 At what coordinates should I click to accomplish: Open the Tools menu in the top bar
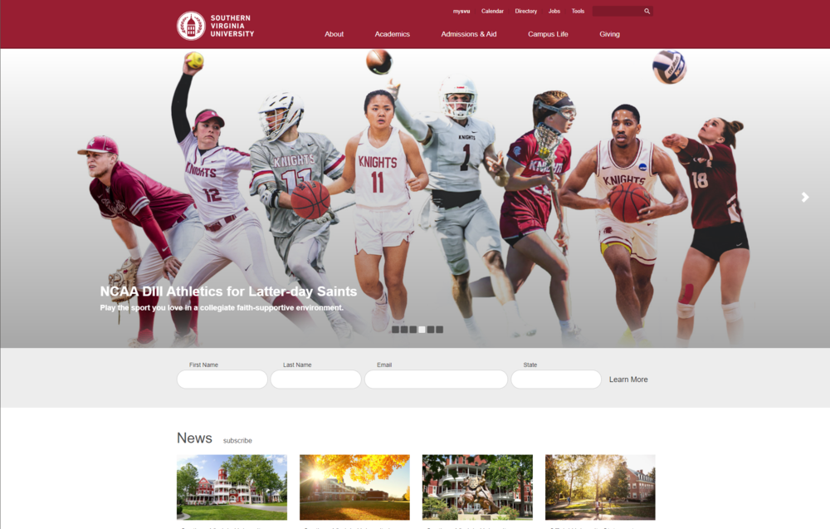(578, 11)
